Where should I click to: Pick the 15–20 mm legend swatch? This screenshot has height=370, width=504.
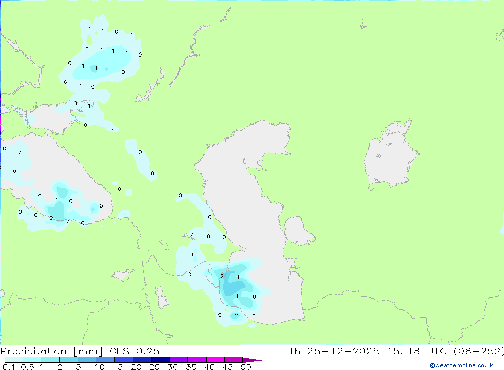tap(124, 360)
